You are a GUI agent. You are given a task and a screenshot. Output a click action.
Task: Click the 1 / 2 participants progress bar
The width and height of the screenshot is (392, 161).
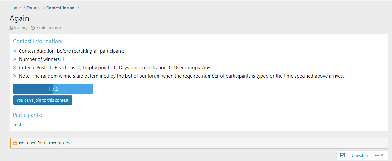click(x=53, y=89)
